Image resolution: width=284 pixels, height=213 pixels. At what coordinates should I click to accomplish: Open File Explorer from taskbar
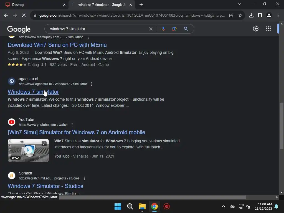click(142, 206)
